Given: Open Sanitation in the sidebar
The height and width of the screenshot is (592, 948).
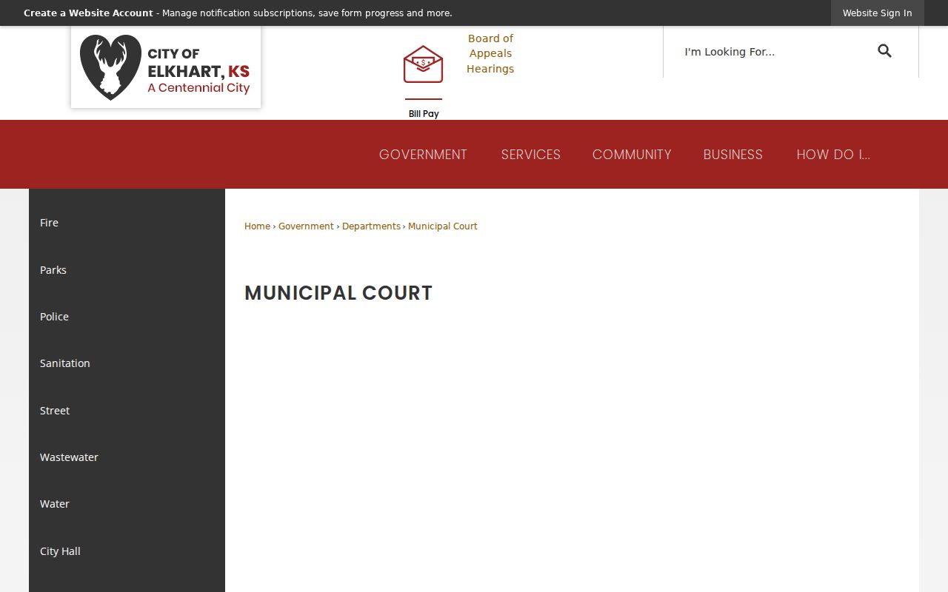Looking at the screenshot, I should (127, 363).
